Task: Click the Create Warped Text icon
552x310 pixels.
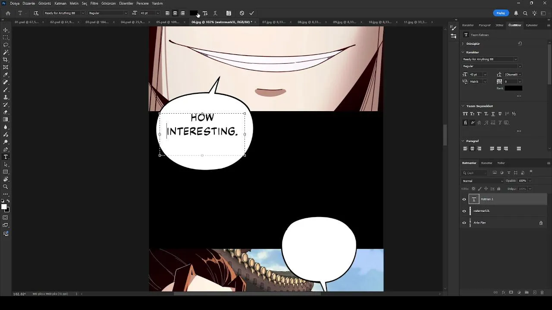Action: pos(215,13)
